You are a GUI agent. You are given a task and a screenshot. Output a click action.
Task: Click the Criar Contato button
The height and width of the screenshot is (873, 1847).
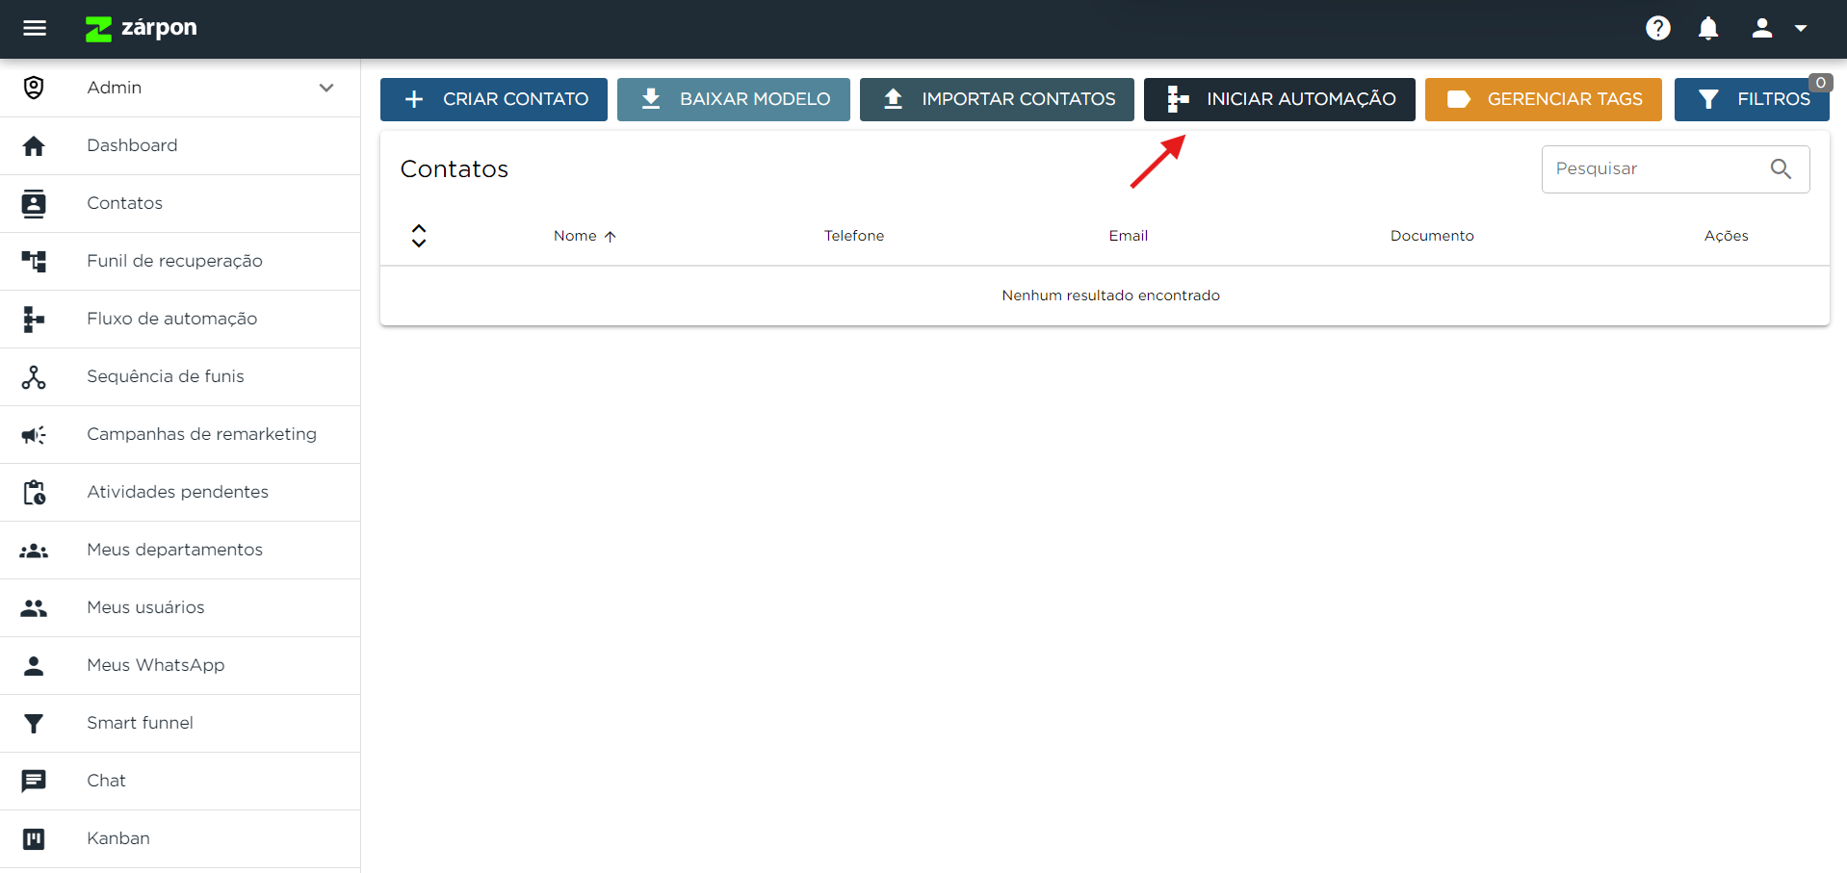point(493,99)
